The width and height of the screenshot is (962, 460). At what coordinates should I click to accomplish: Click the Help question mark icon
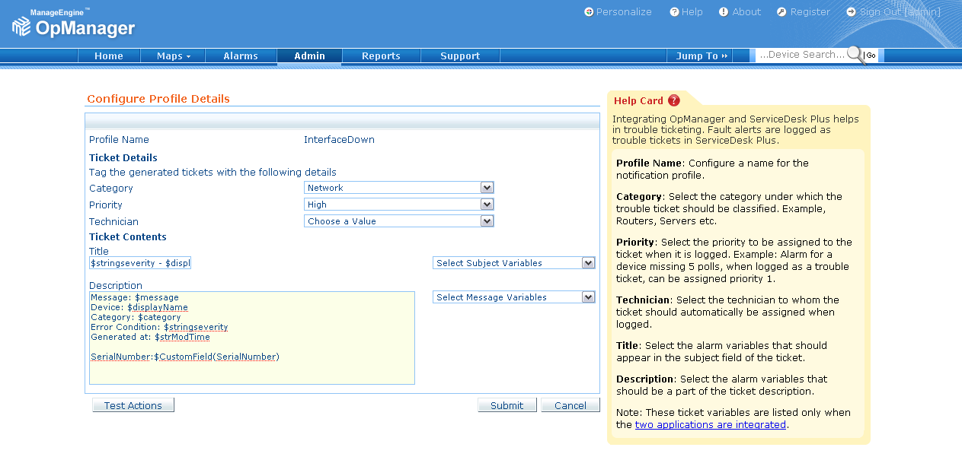674,12
